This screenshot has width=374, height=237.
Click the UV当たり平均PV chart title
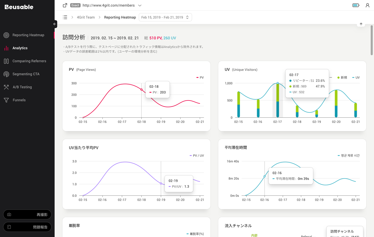[x=84, y=148]
